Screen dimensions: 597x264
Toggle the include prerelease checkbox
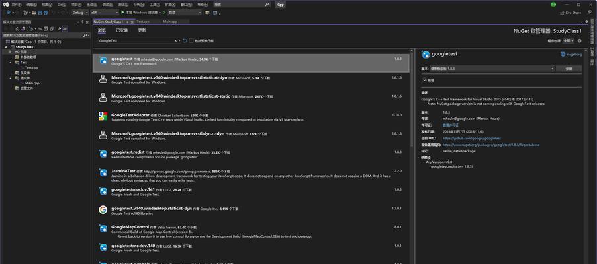[x=191, y=41]
